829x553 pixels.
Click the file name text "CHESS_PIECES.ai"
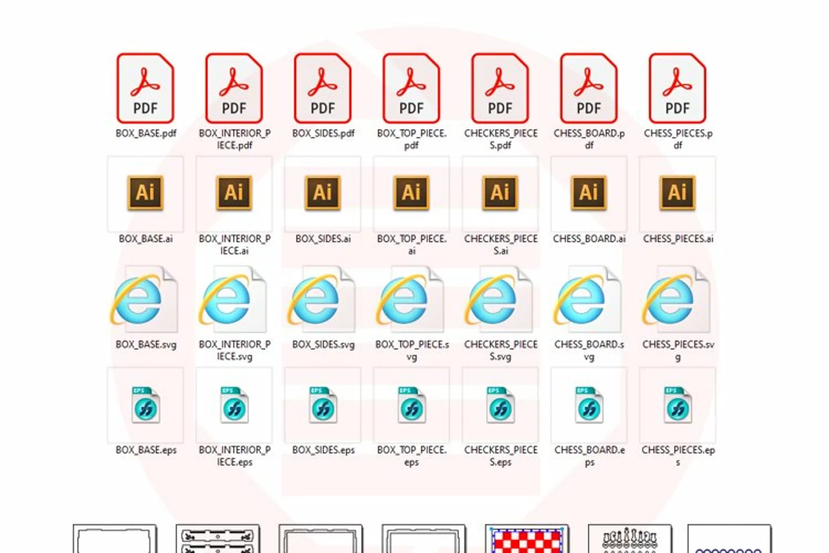coord(678,239)
